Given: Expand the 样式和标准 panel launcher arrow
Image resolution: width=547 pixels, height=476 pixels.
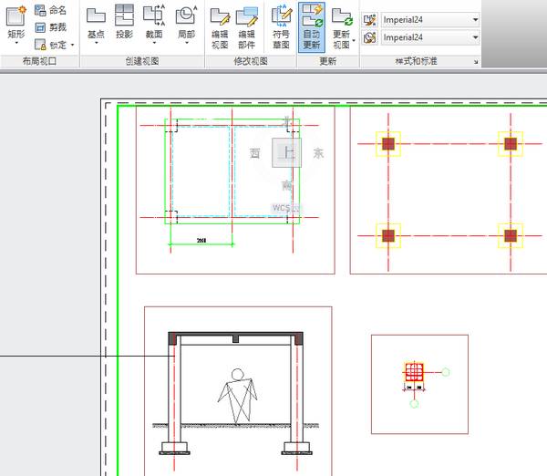Looking at the screenshot, I should coord(475,62).
